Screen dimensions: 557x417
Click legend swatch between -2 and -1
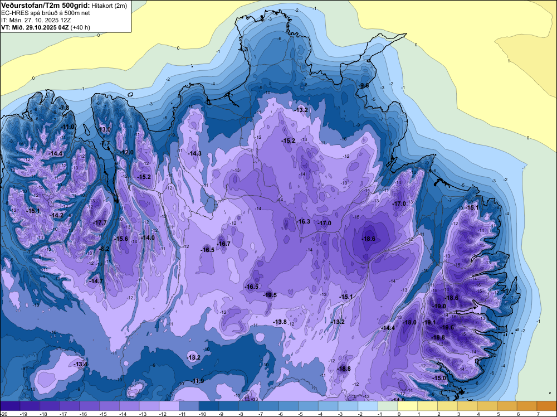tap(368, 406)
